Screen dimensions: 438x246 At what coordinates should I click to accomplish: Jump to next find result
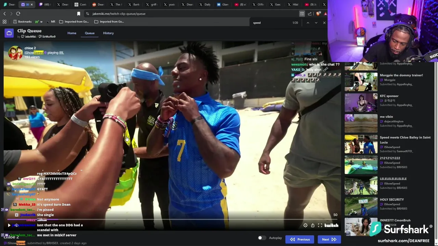(316, 23)
